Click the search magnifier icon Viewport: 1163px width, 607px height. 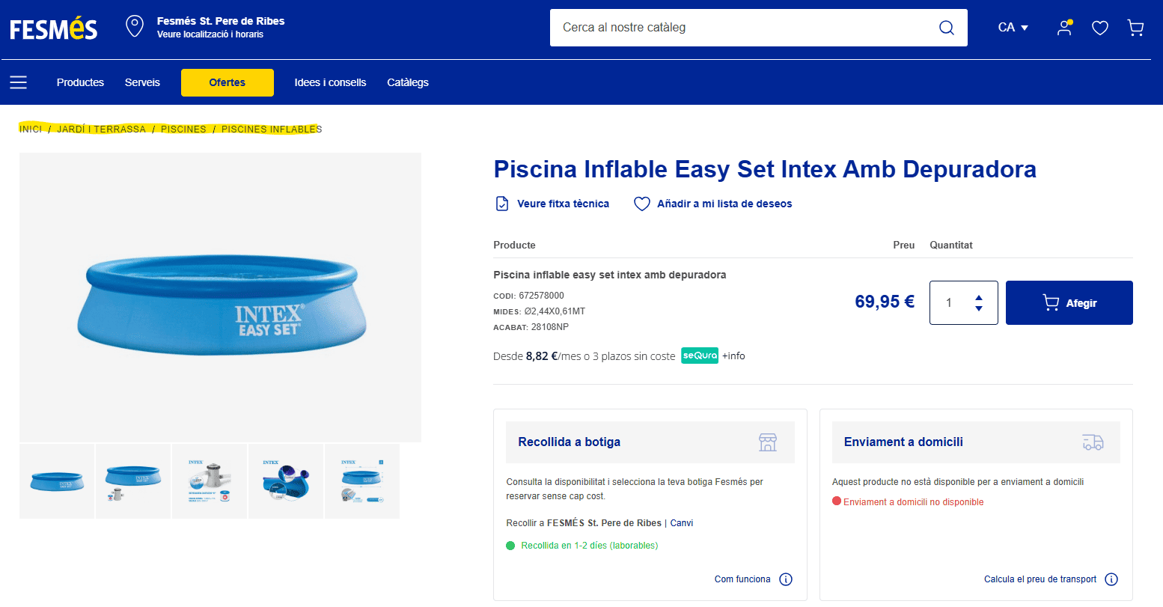tap(946, 28)
